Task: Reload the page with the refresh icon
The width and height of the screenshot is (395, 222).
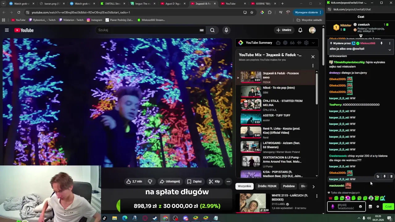Action: tap(19, 12)
